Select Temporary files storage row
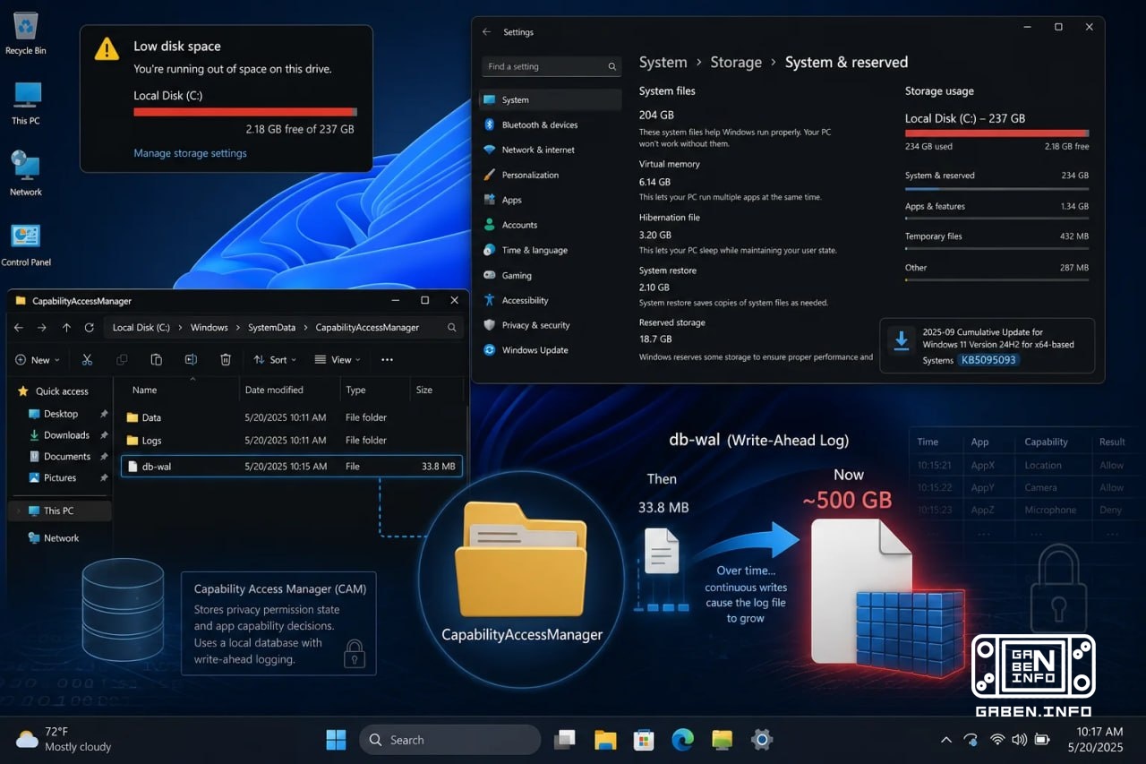The height and width of the screenshot is (764, 1146). tap(996, 241)
